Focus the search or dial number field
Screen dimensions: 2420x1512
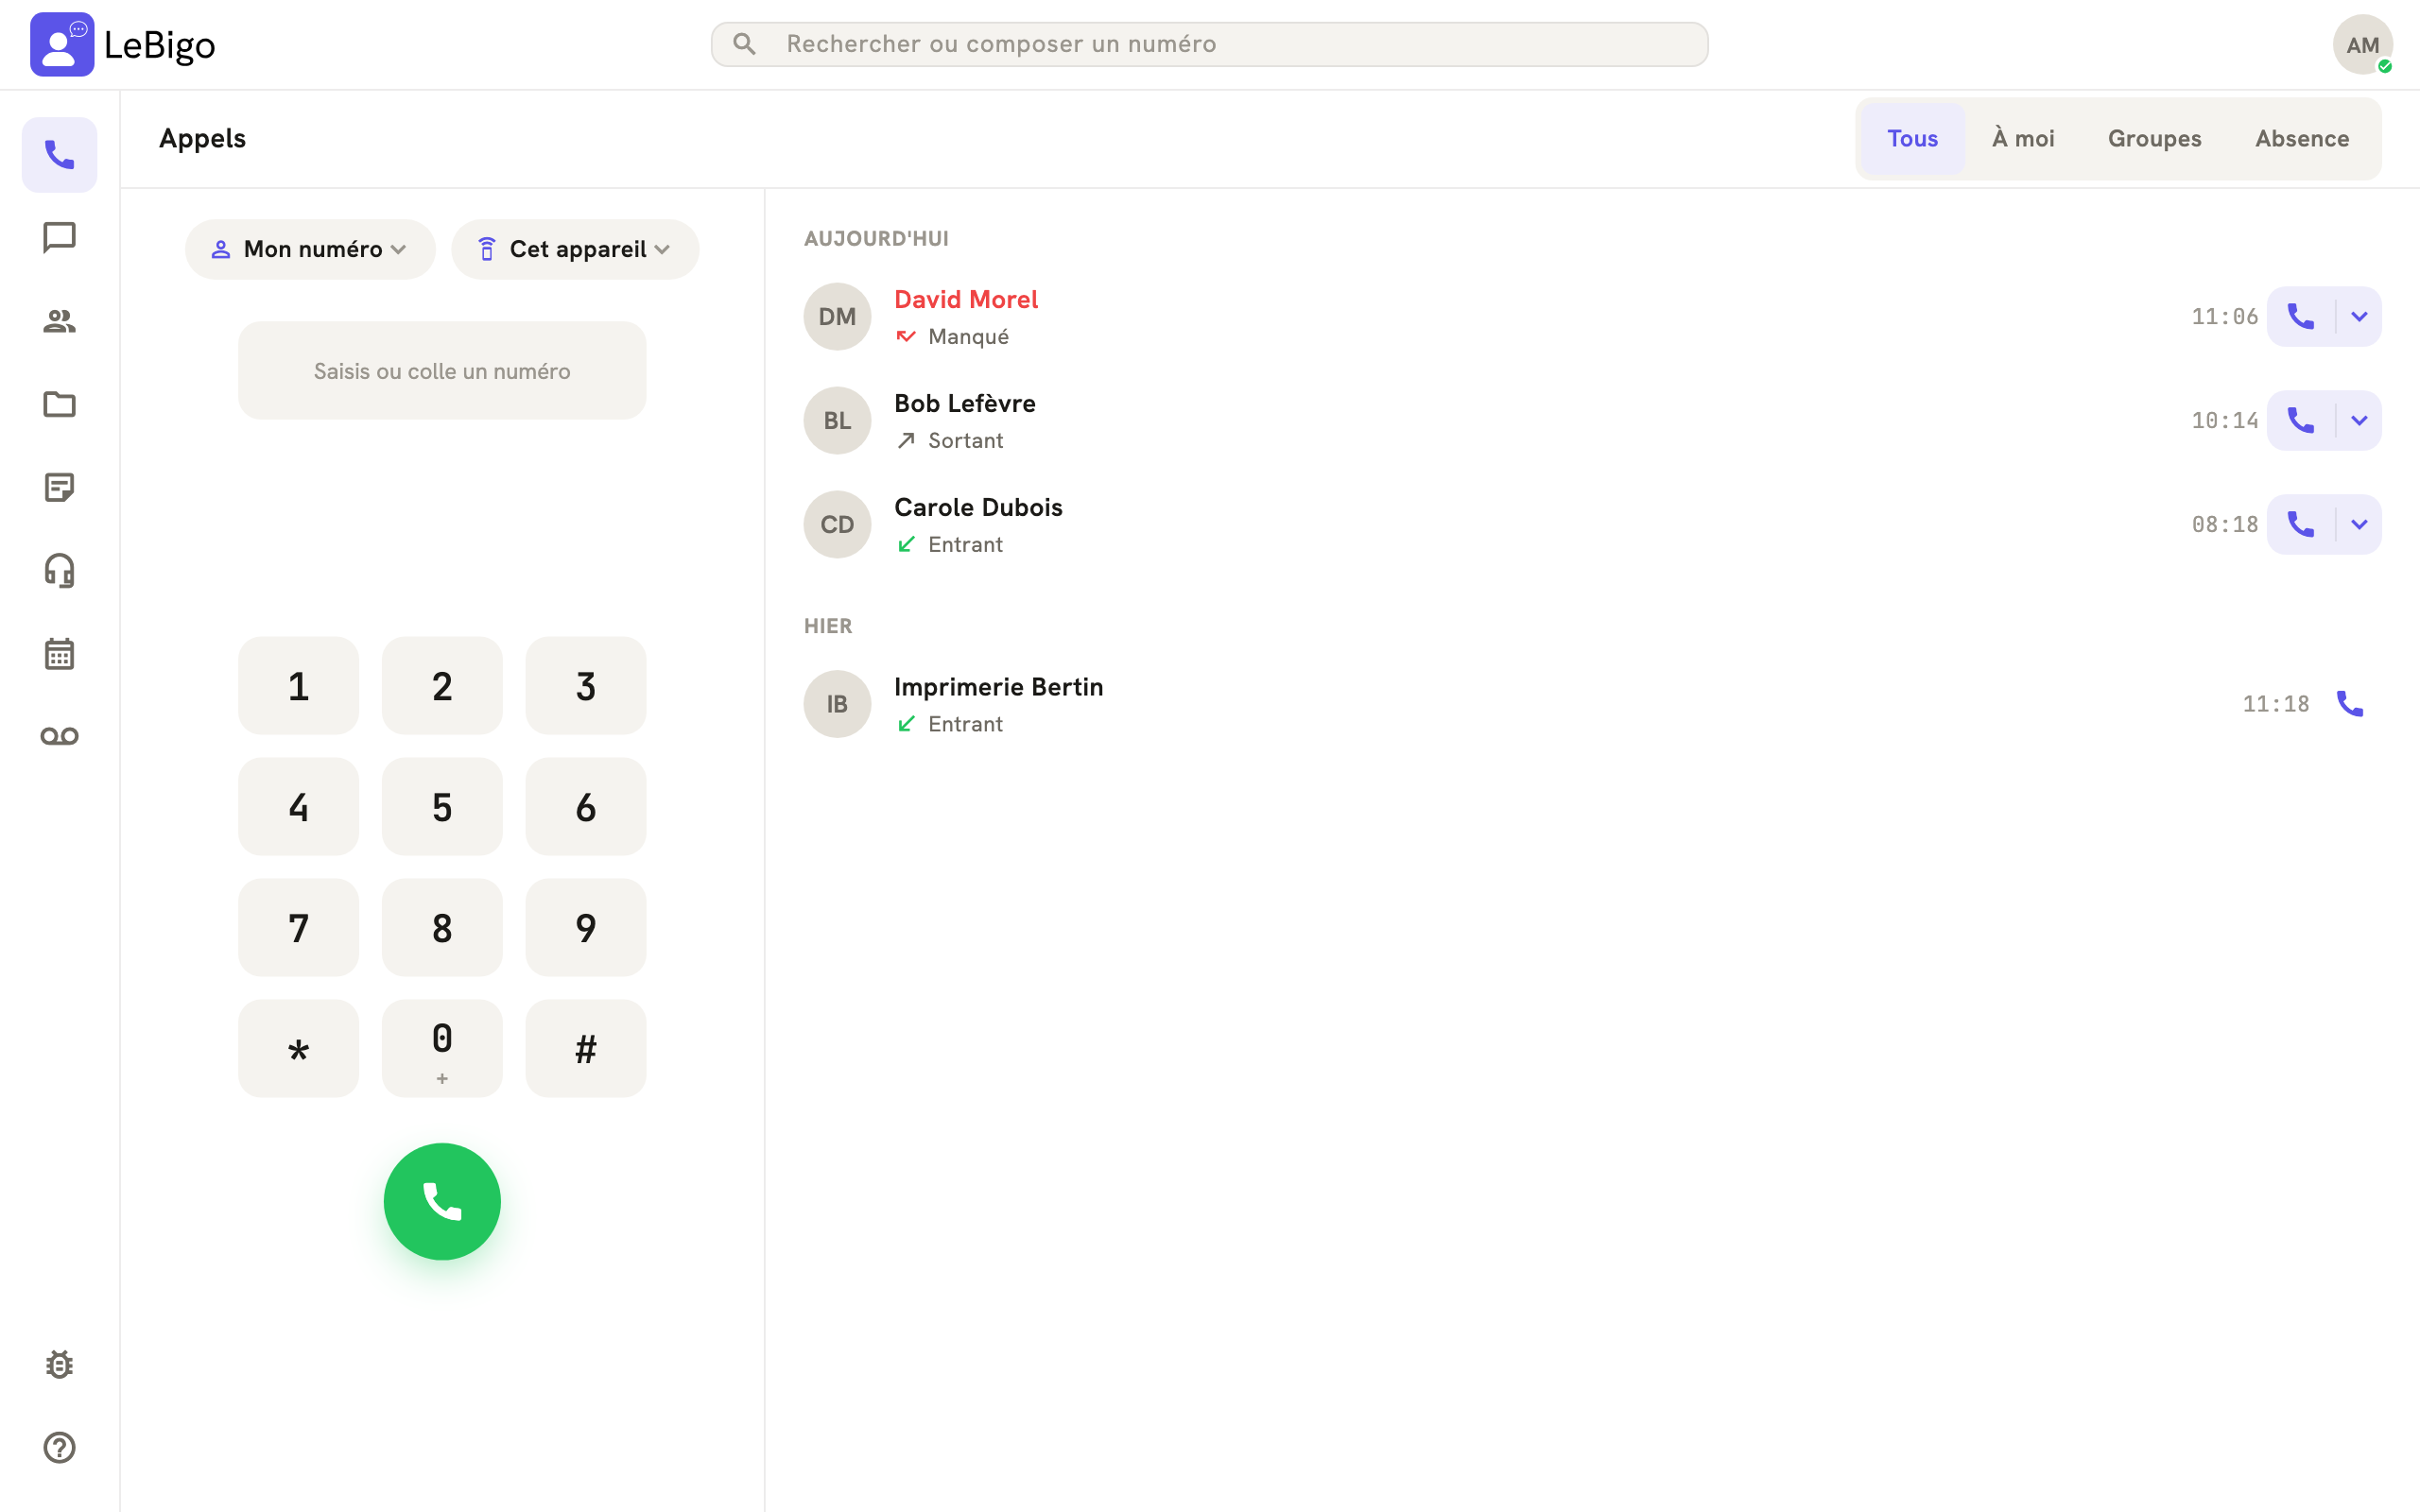pos(1209,44)
